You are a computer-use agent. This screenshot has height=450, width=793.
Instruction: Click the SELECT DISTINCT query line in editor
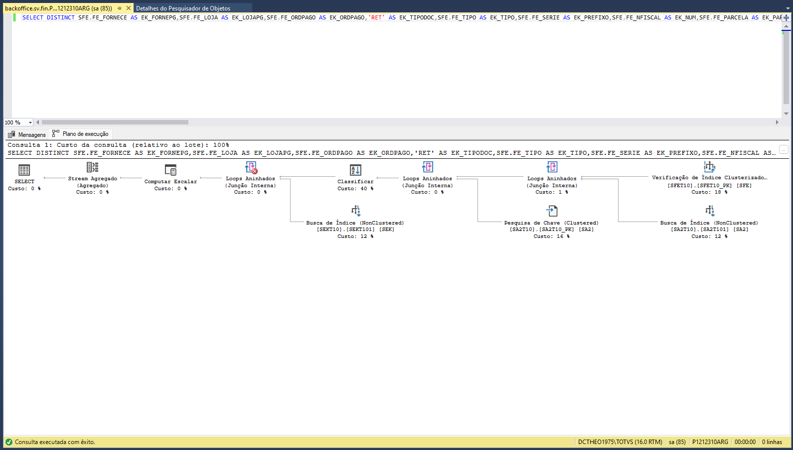402,17
